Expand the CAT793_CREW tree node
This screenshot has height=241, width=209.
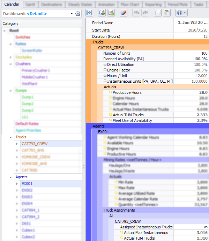tap(17, 144)
